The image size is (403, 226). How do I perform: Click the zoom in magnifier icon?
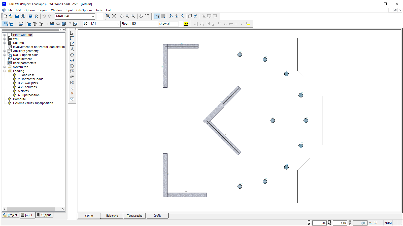pos(127,16)
